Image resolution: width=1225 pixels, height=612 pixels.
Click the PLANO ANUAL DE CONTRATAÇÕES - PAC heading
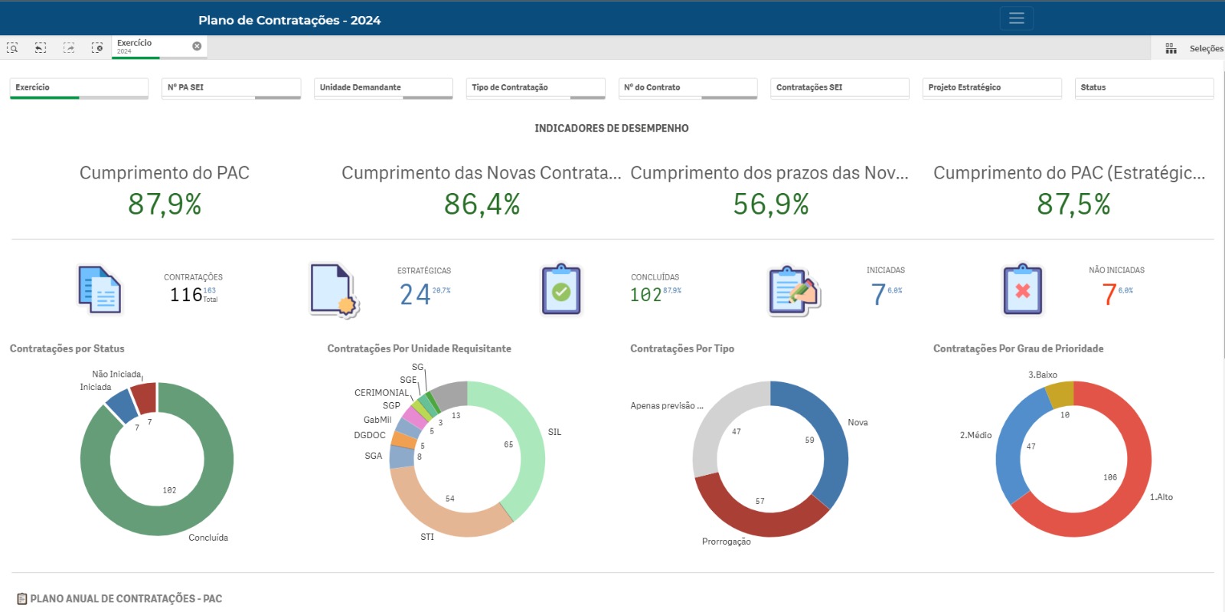coord(126,599)
